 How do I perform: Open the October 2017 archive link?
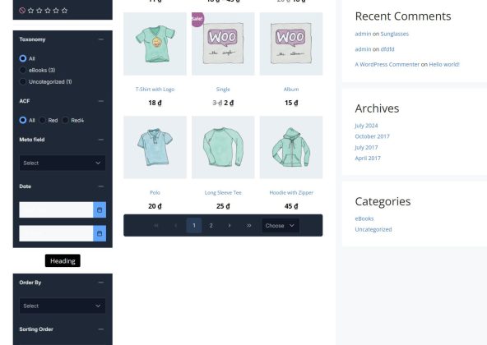pos(372,136)
